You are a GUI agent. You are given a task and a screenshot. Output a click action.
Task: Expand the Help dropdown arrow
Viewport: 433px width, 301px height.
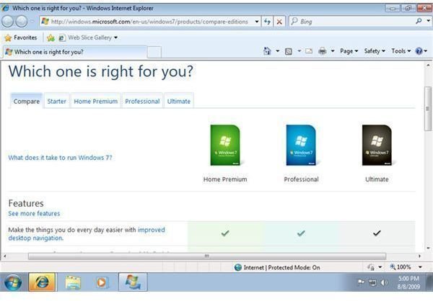pos(426,51)
